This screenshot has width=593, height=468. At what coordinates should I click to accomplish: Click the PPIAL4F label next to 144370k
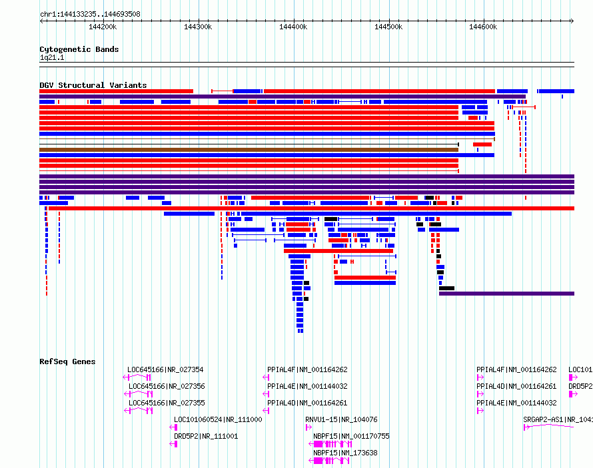(x=307, y=369)
